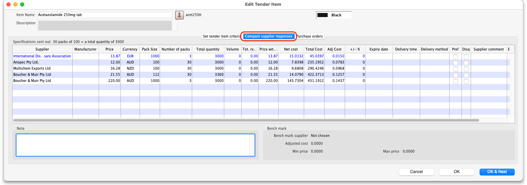This screenshot has height=185, width=527.
Task: Open the Purchase orders tab
Action: point(309,36)
